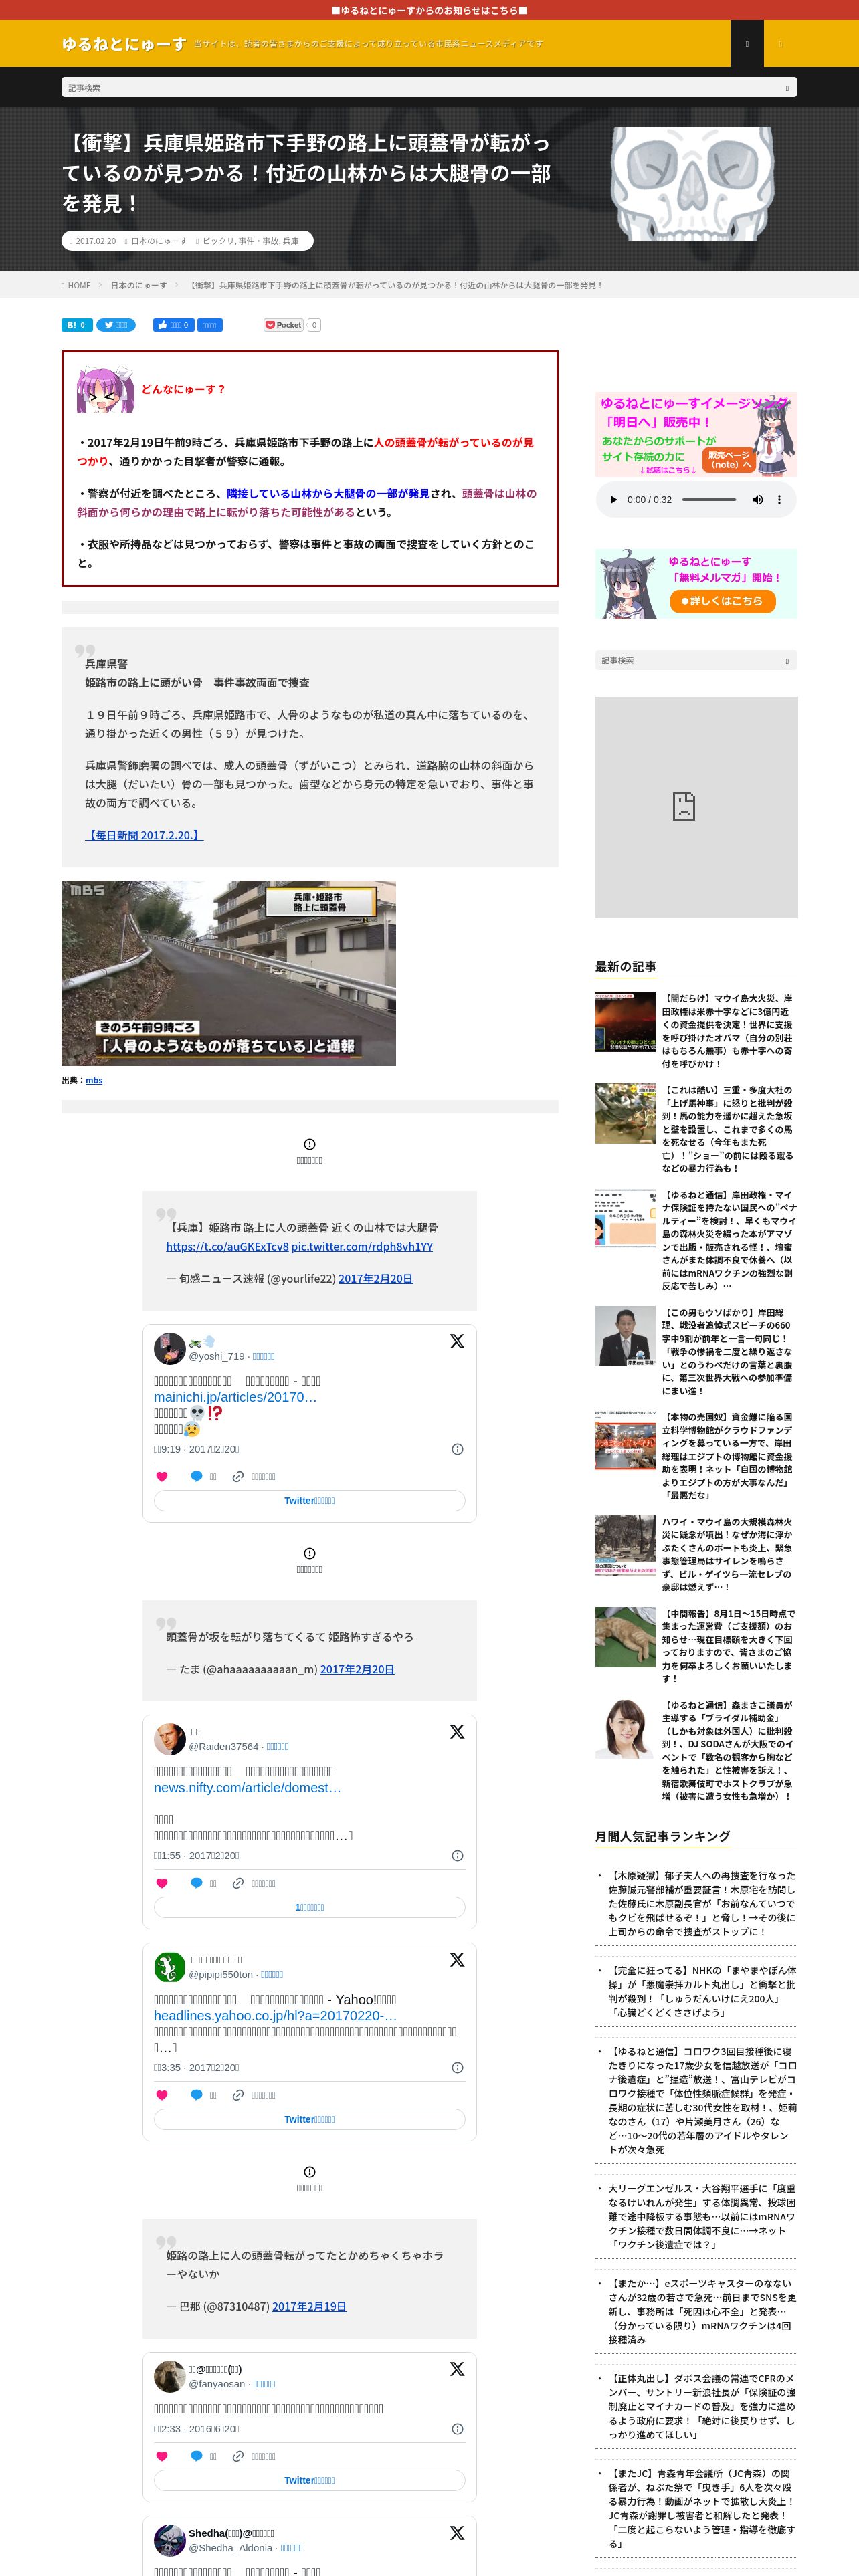Viewport: 859px width, 2576px height.
Task: Open 日本のにゅーす category tag under title
Action: point(159,241)
